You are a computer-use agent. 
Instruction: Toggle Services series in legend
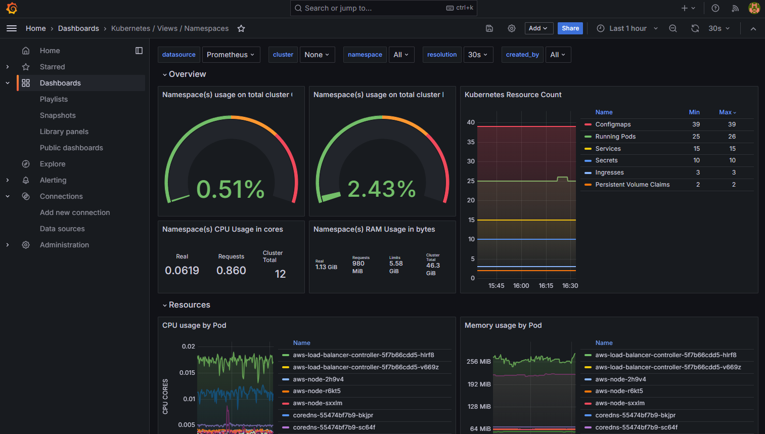tap(608, 149)
